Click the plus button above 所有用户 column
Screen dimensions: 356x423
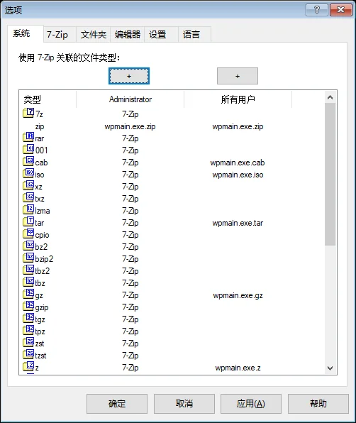[x=238, y=76]
